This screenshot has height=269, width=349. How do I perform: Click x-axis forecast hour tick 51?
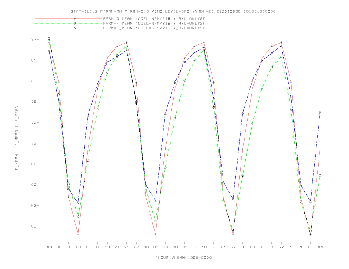click(214, 247)
